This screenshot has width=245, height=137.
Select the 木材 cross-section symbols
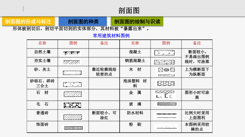[166, 72]
